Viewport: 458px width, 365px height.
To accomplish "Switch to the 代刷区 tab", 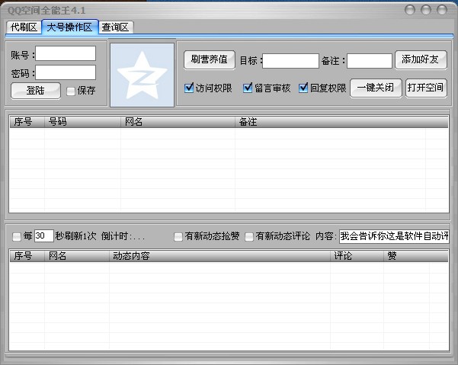I will click(x=24, y=27).
